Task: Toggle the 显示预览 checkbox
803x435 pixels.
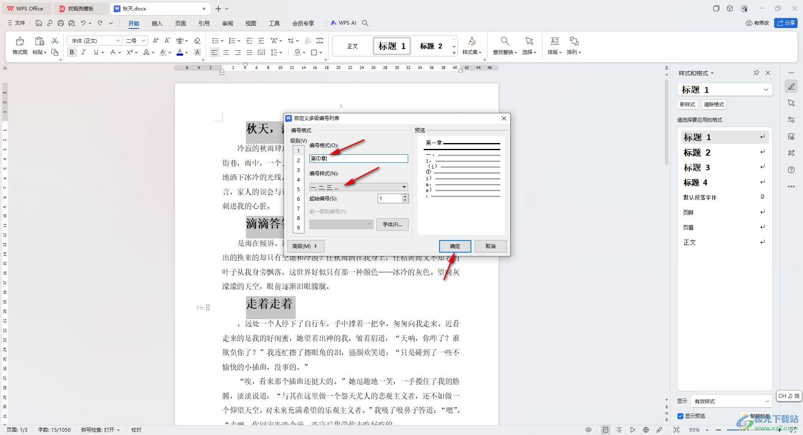Action: pos(680,416)
